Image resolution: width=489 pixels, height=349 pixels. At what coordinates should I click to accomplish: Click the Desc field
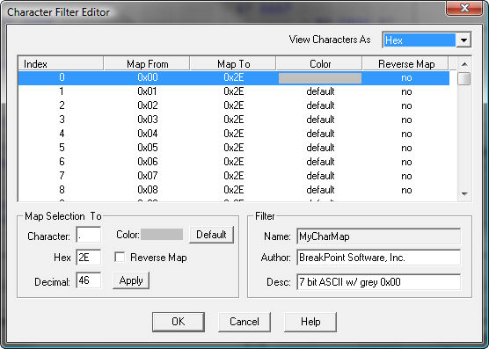tap(378, 282)
